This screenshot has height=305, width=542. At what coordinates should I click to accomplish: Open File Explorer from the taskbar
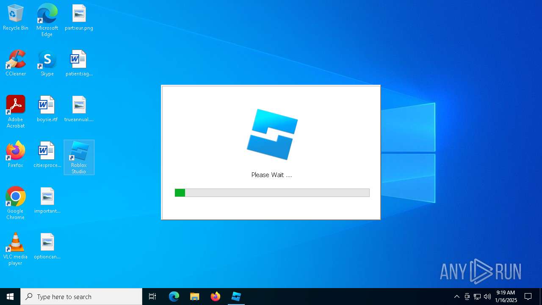[195, 297]
